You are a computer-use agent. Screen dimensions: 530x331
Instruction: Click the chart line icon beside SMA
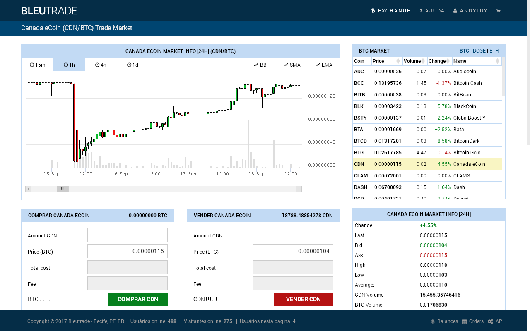[286, 65]
